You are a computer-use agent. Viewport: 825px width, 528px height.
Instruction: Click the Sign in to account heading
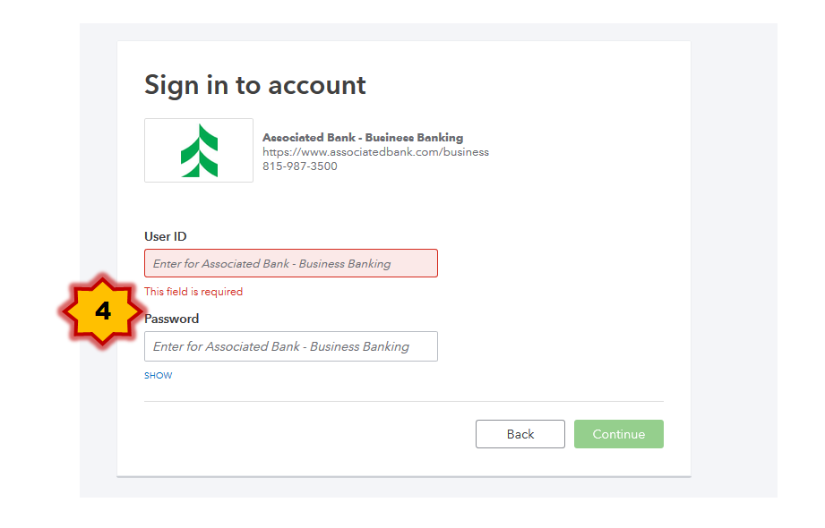[255, 85]
